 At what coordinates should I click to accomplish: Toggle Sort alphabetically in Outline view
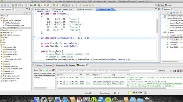click(171, 13)
